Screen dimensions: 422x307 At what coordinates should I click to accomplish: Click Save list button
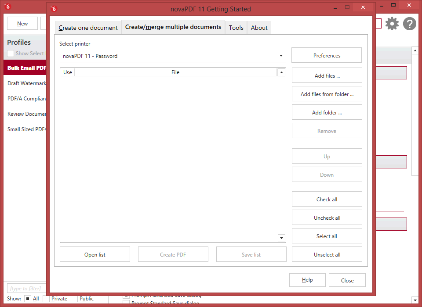click(251, 254)
